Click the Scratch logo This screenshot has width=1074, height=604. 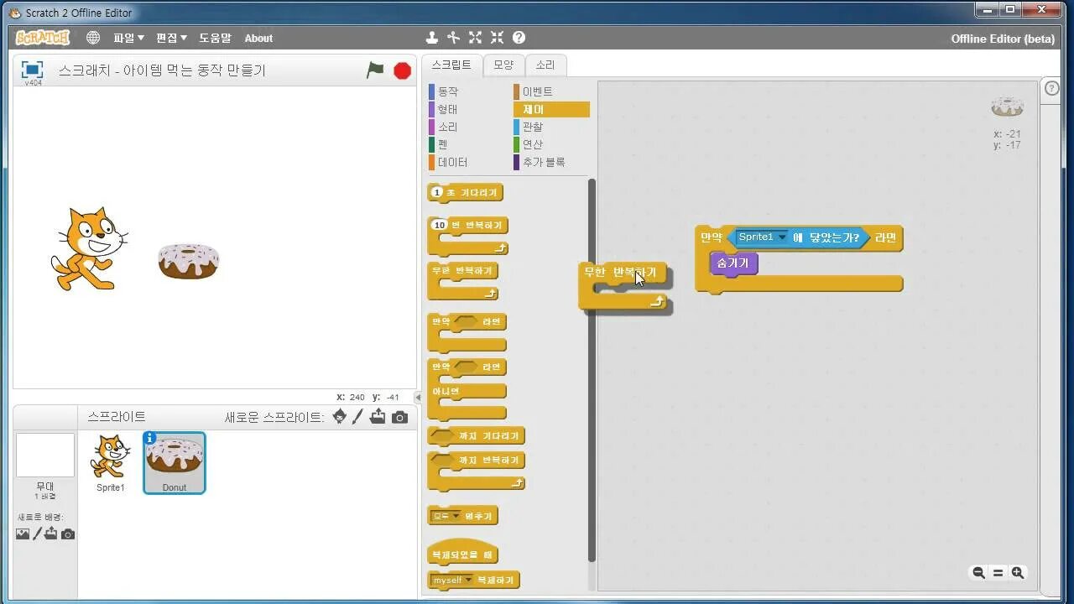click(43, 38)
